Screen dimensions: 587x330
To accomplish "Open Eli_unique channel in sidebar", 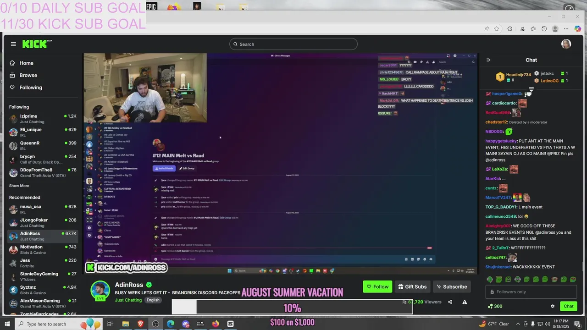I will pos(43,132).
